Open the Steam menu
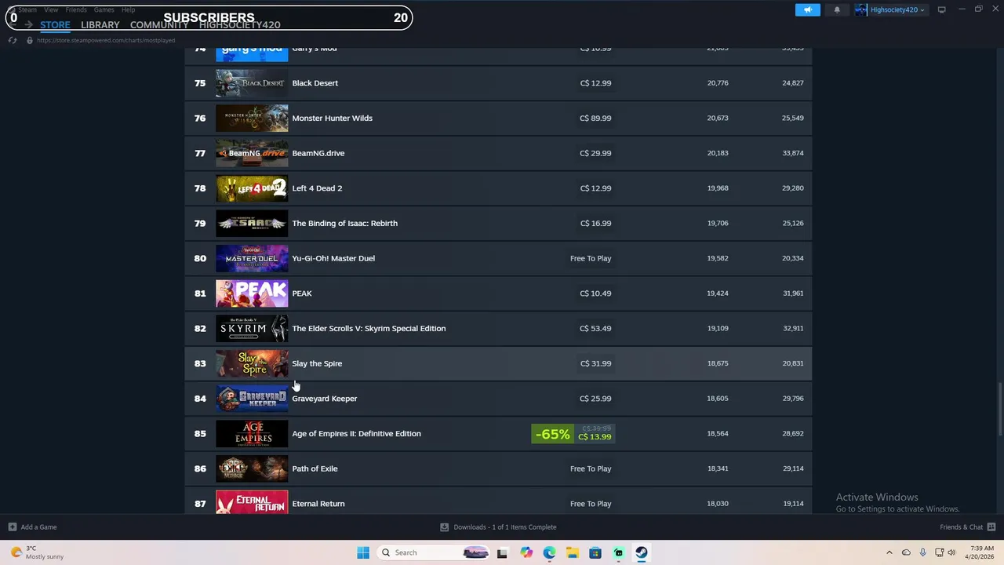 pos(27,9)
